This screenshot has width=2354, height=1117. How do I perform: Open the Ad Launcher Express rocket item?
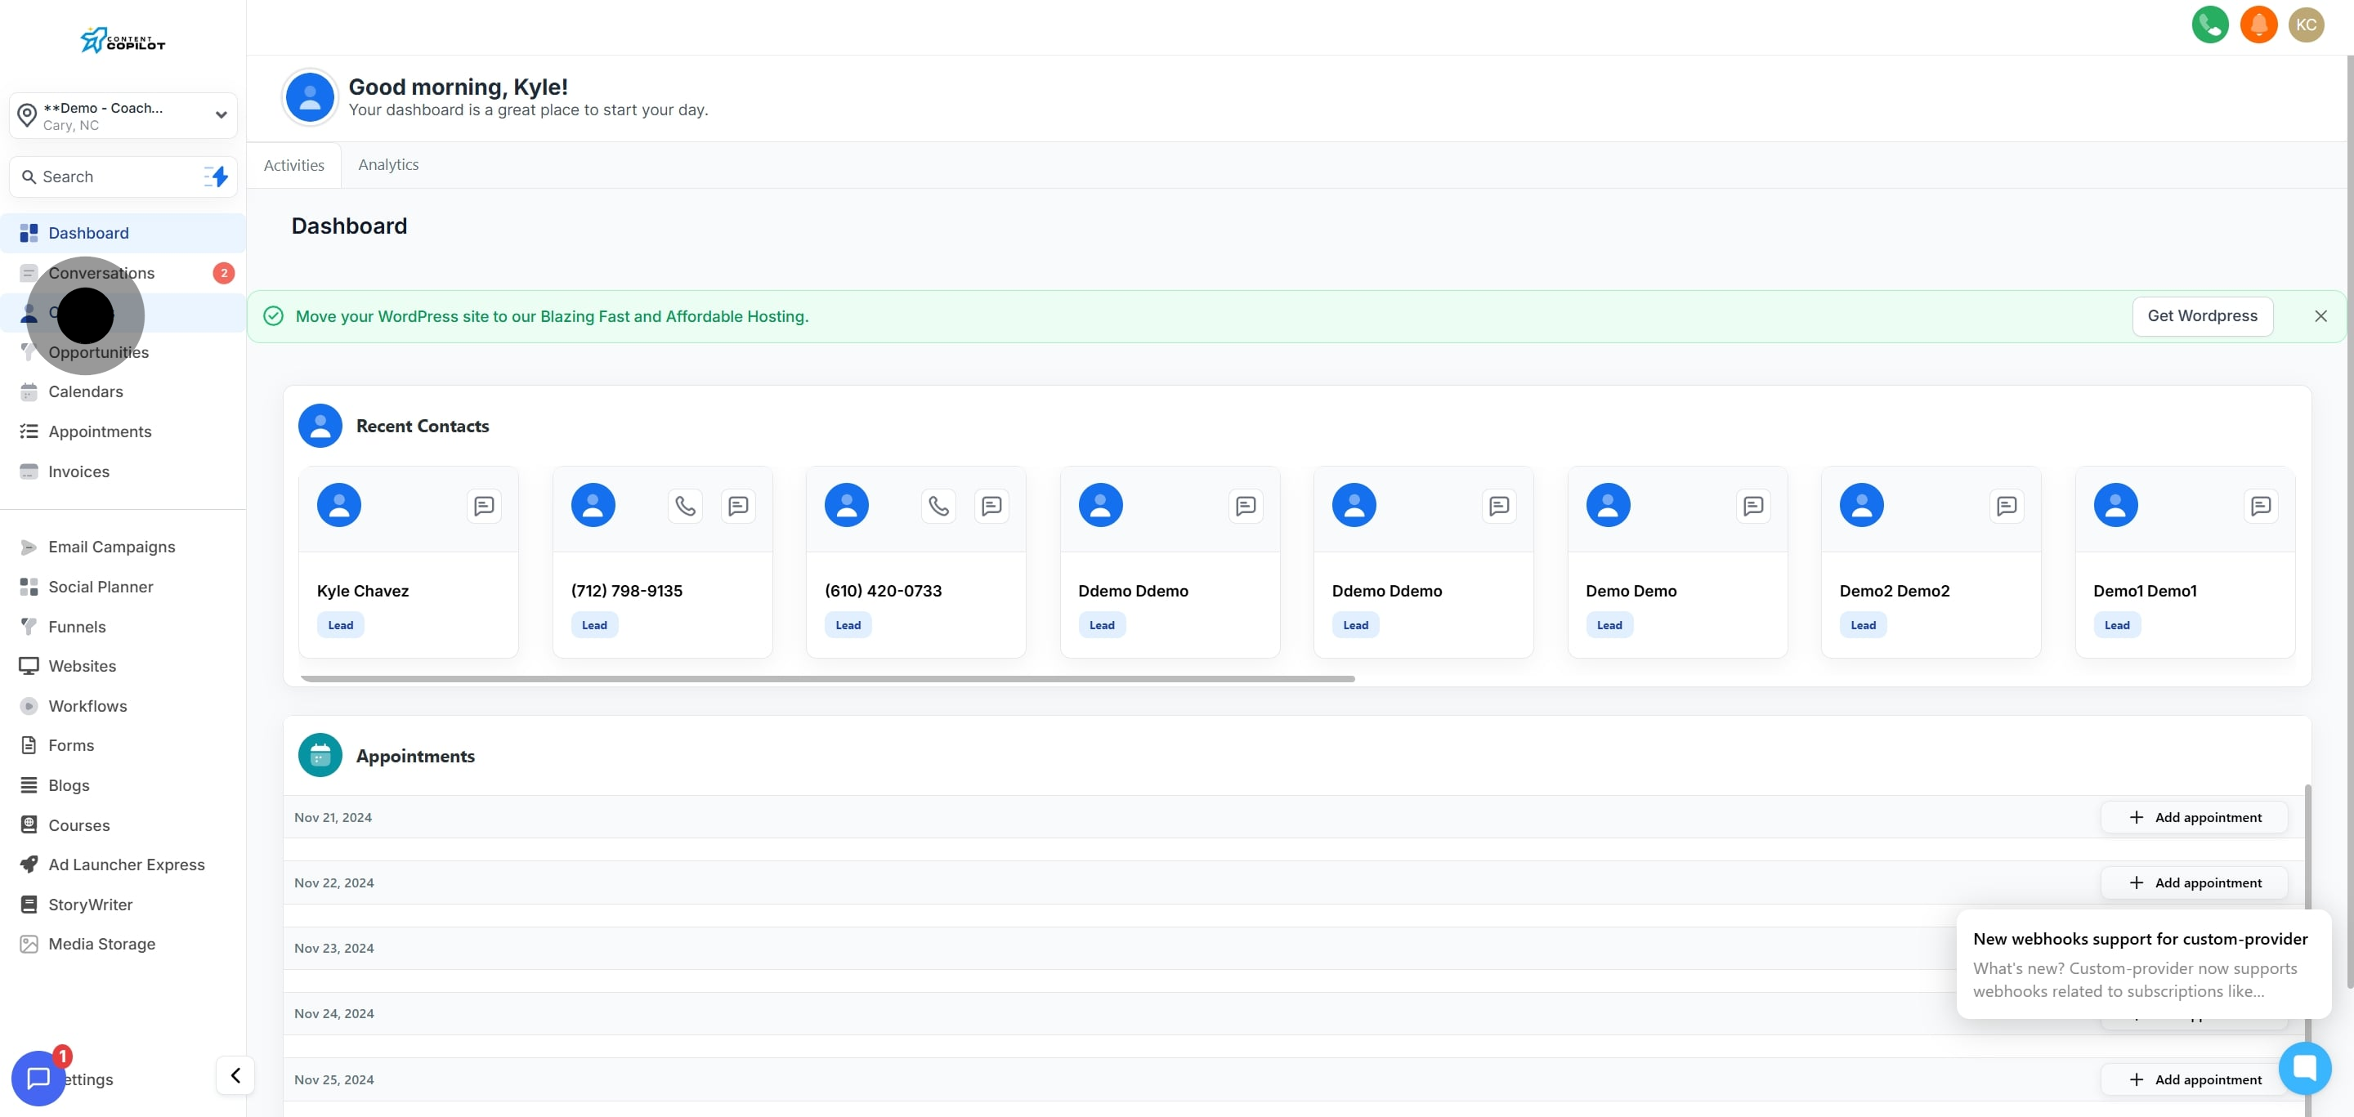coord(126,864)
